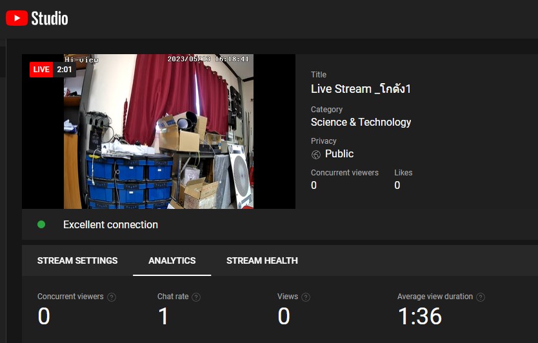Click the YouTube Studio logo

[x=37, y=18]
